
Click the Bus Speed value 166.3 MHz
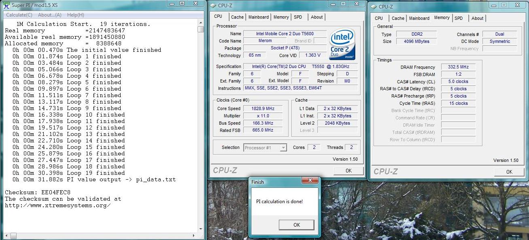[263, 123]
